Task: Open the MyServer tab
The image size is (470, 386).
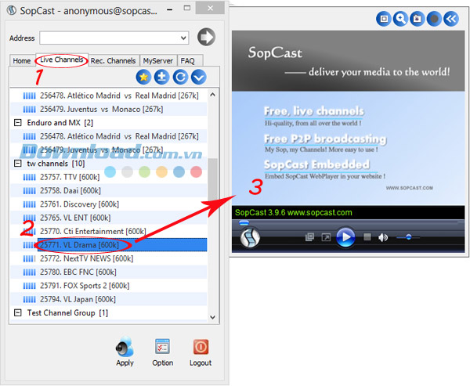Action: click(x=158, y=60)
